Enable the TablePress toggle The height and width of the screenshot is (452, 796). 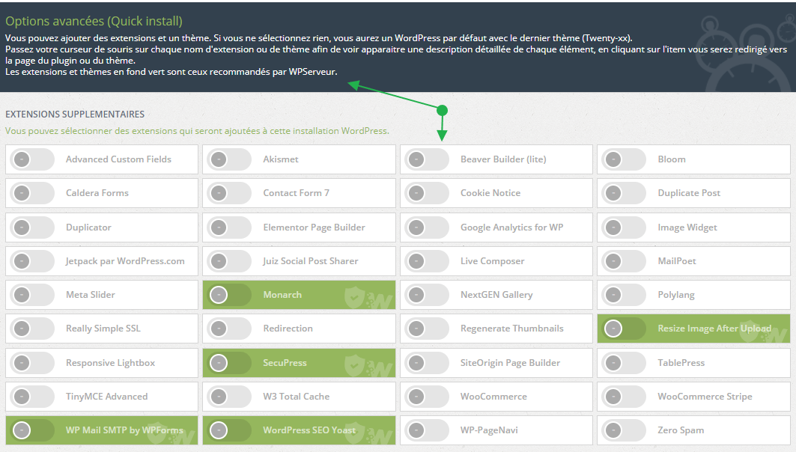point(624,363)
